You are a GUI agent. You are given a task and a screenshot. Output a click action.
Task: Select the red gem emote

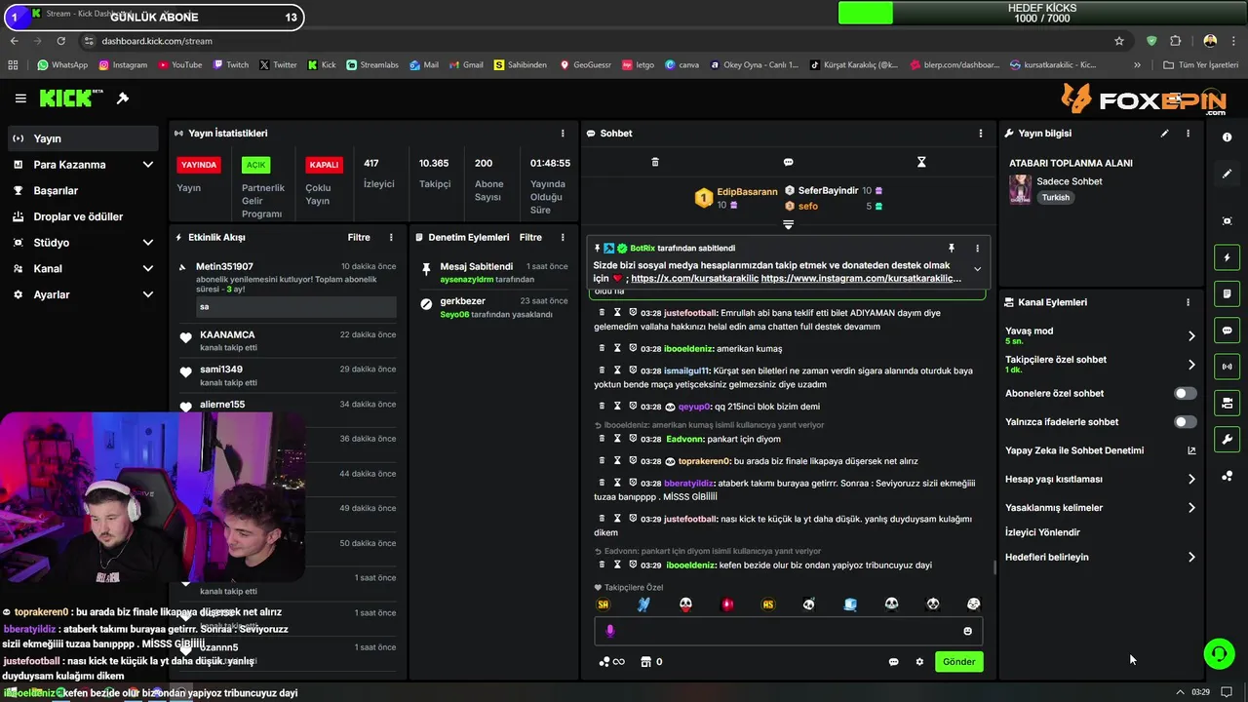click(726, 604)
